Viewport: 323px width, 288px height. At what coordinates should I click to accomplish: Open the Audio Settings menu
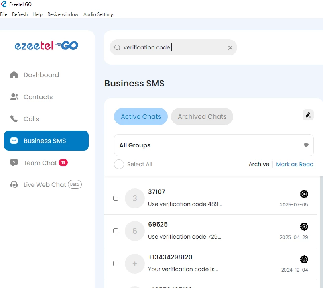click(98, 14)
